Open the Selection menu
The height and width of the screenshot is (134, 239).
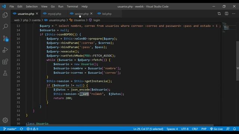click(32, 7)
